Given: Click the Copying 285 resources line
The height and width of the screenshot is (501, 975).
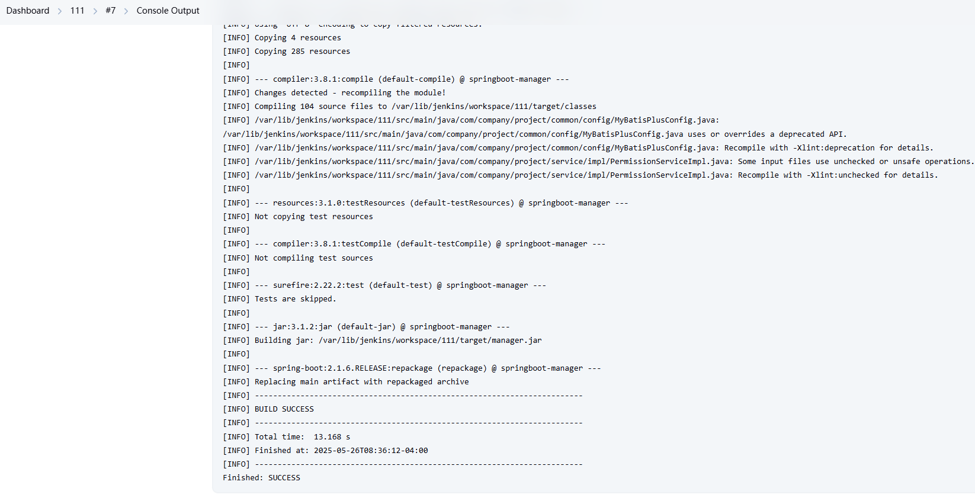Looking at the screenshot, I should (286, 52).
